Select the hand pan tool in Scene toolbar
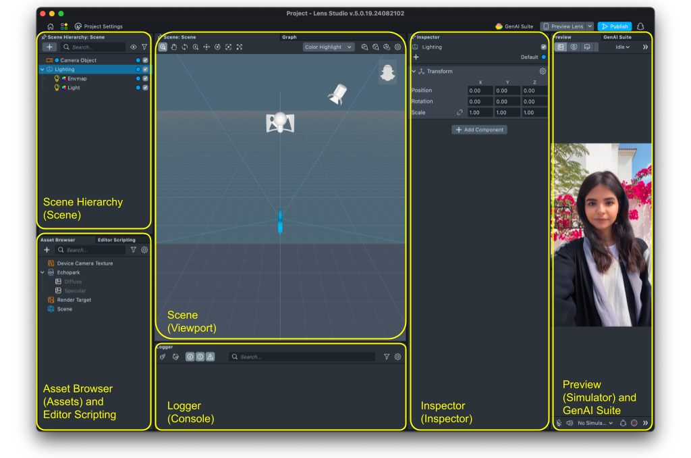The height and width of the screenshot is (458, 691). pos(174,47)
